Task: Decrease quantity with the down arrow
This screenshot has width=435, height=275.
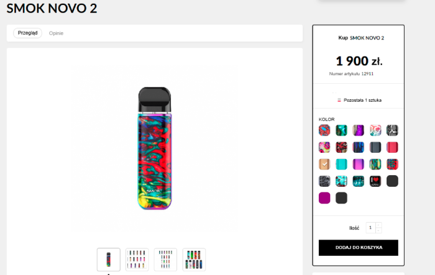Action: click(x=379, y=231)
